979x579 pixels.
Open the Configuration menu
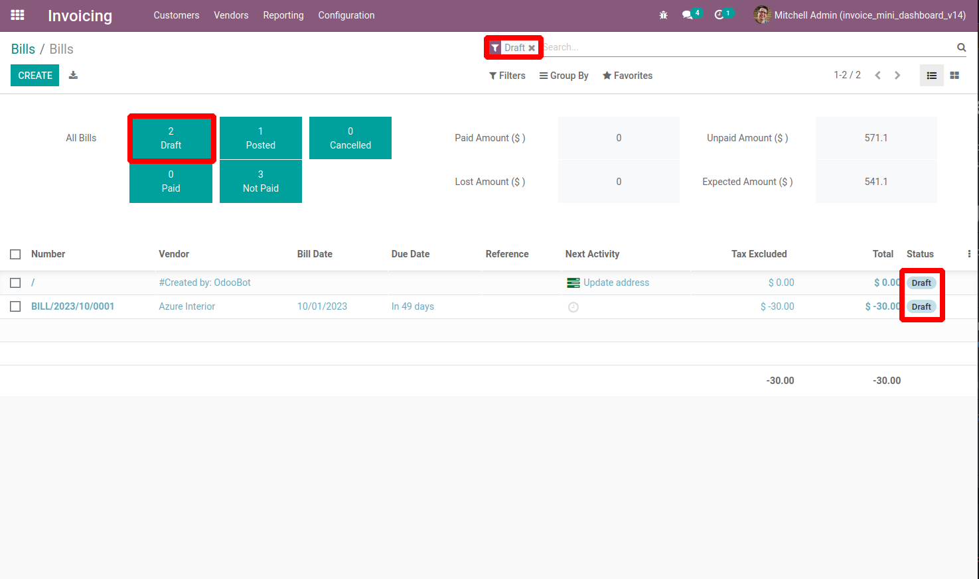coord(346,15)
